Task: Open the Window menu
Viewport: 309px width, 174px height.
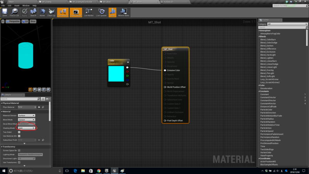Action: 26,5
